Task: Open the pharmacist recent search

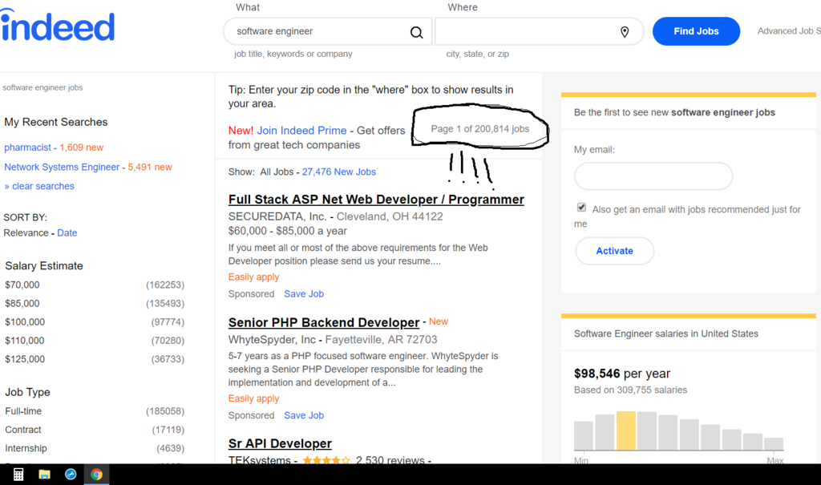Action: click(x=28, y=148)
